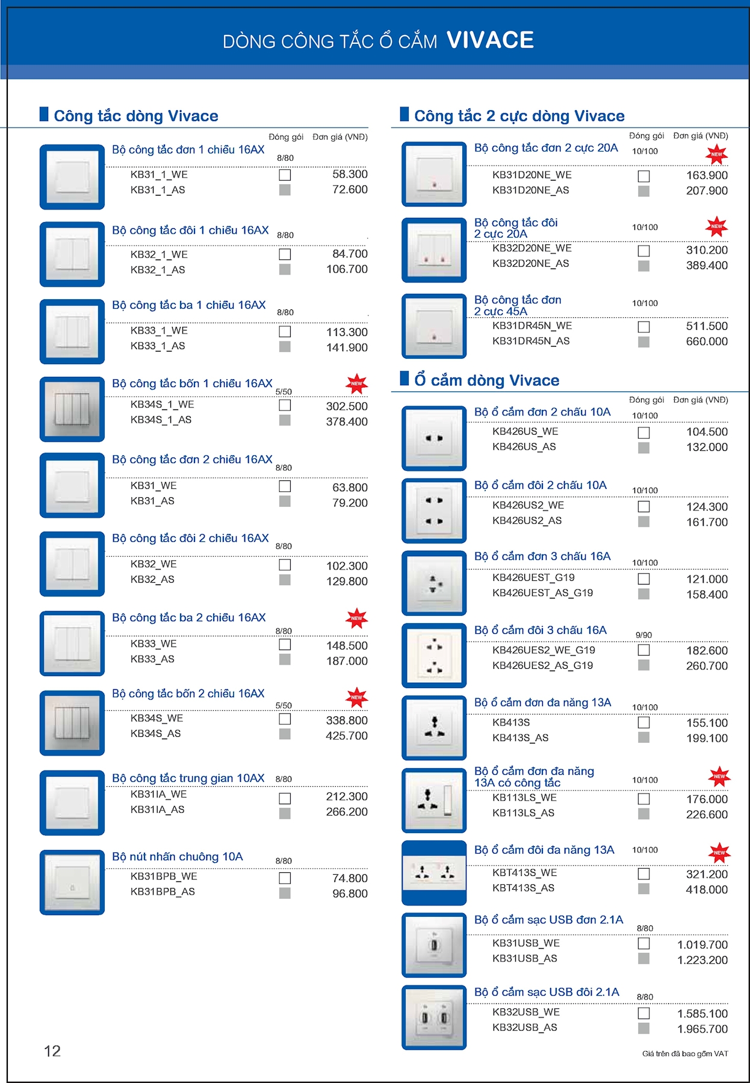The width and height of the screenshot is (750, 1083).
Task: Click the grey color box for KB31DR45N_AS
Action: 643,342
